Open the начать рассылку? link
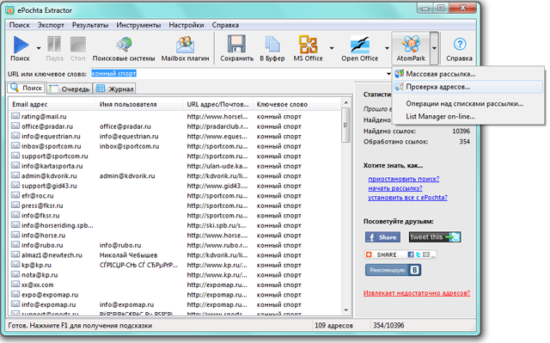 coord(395,188)
